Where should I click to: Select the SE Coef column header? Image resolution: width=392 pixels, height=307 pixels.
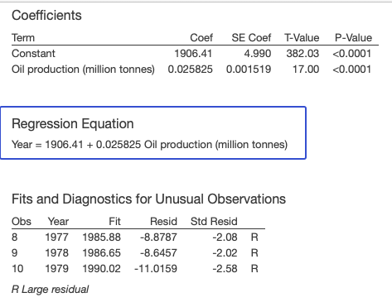(x=251, y=38)
